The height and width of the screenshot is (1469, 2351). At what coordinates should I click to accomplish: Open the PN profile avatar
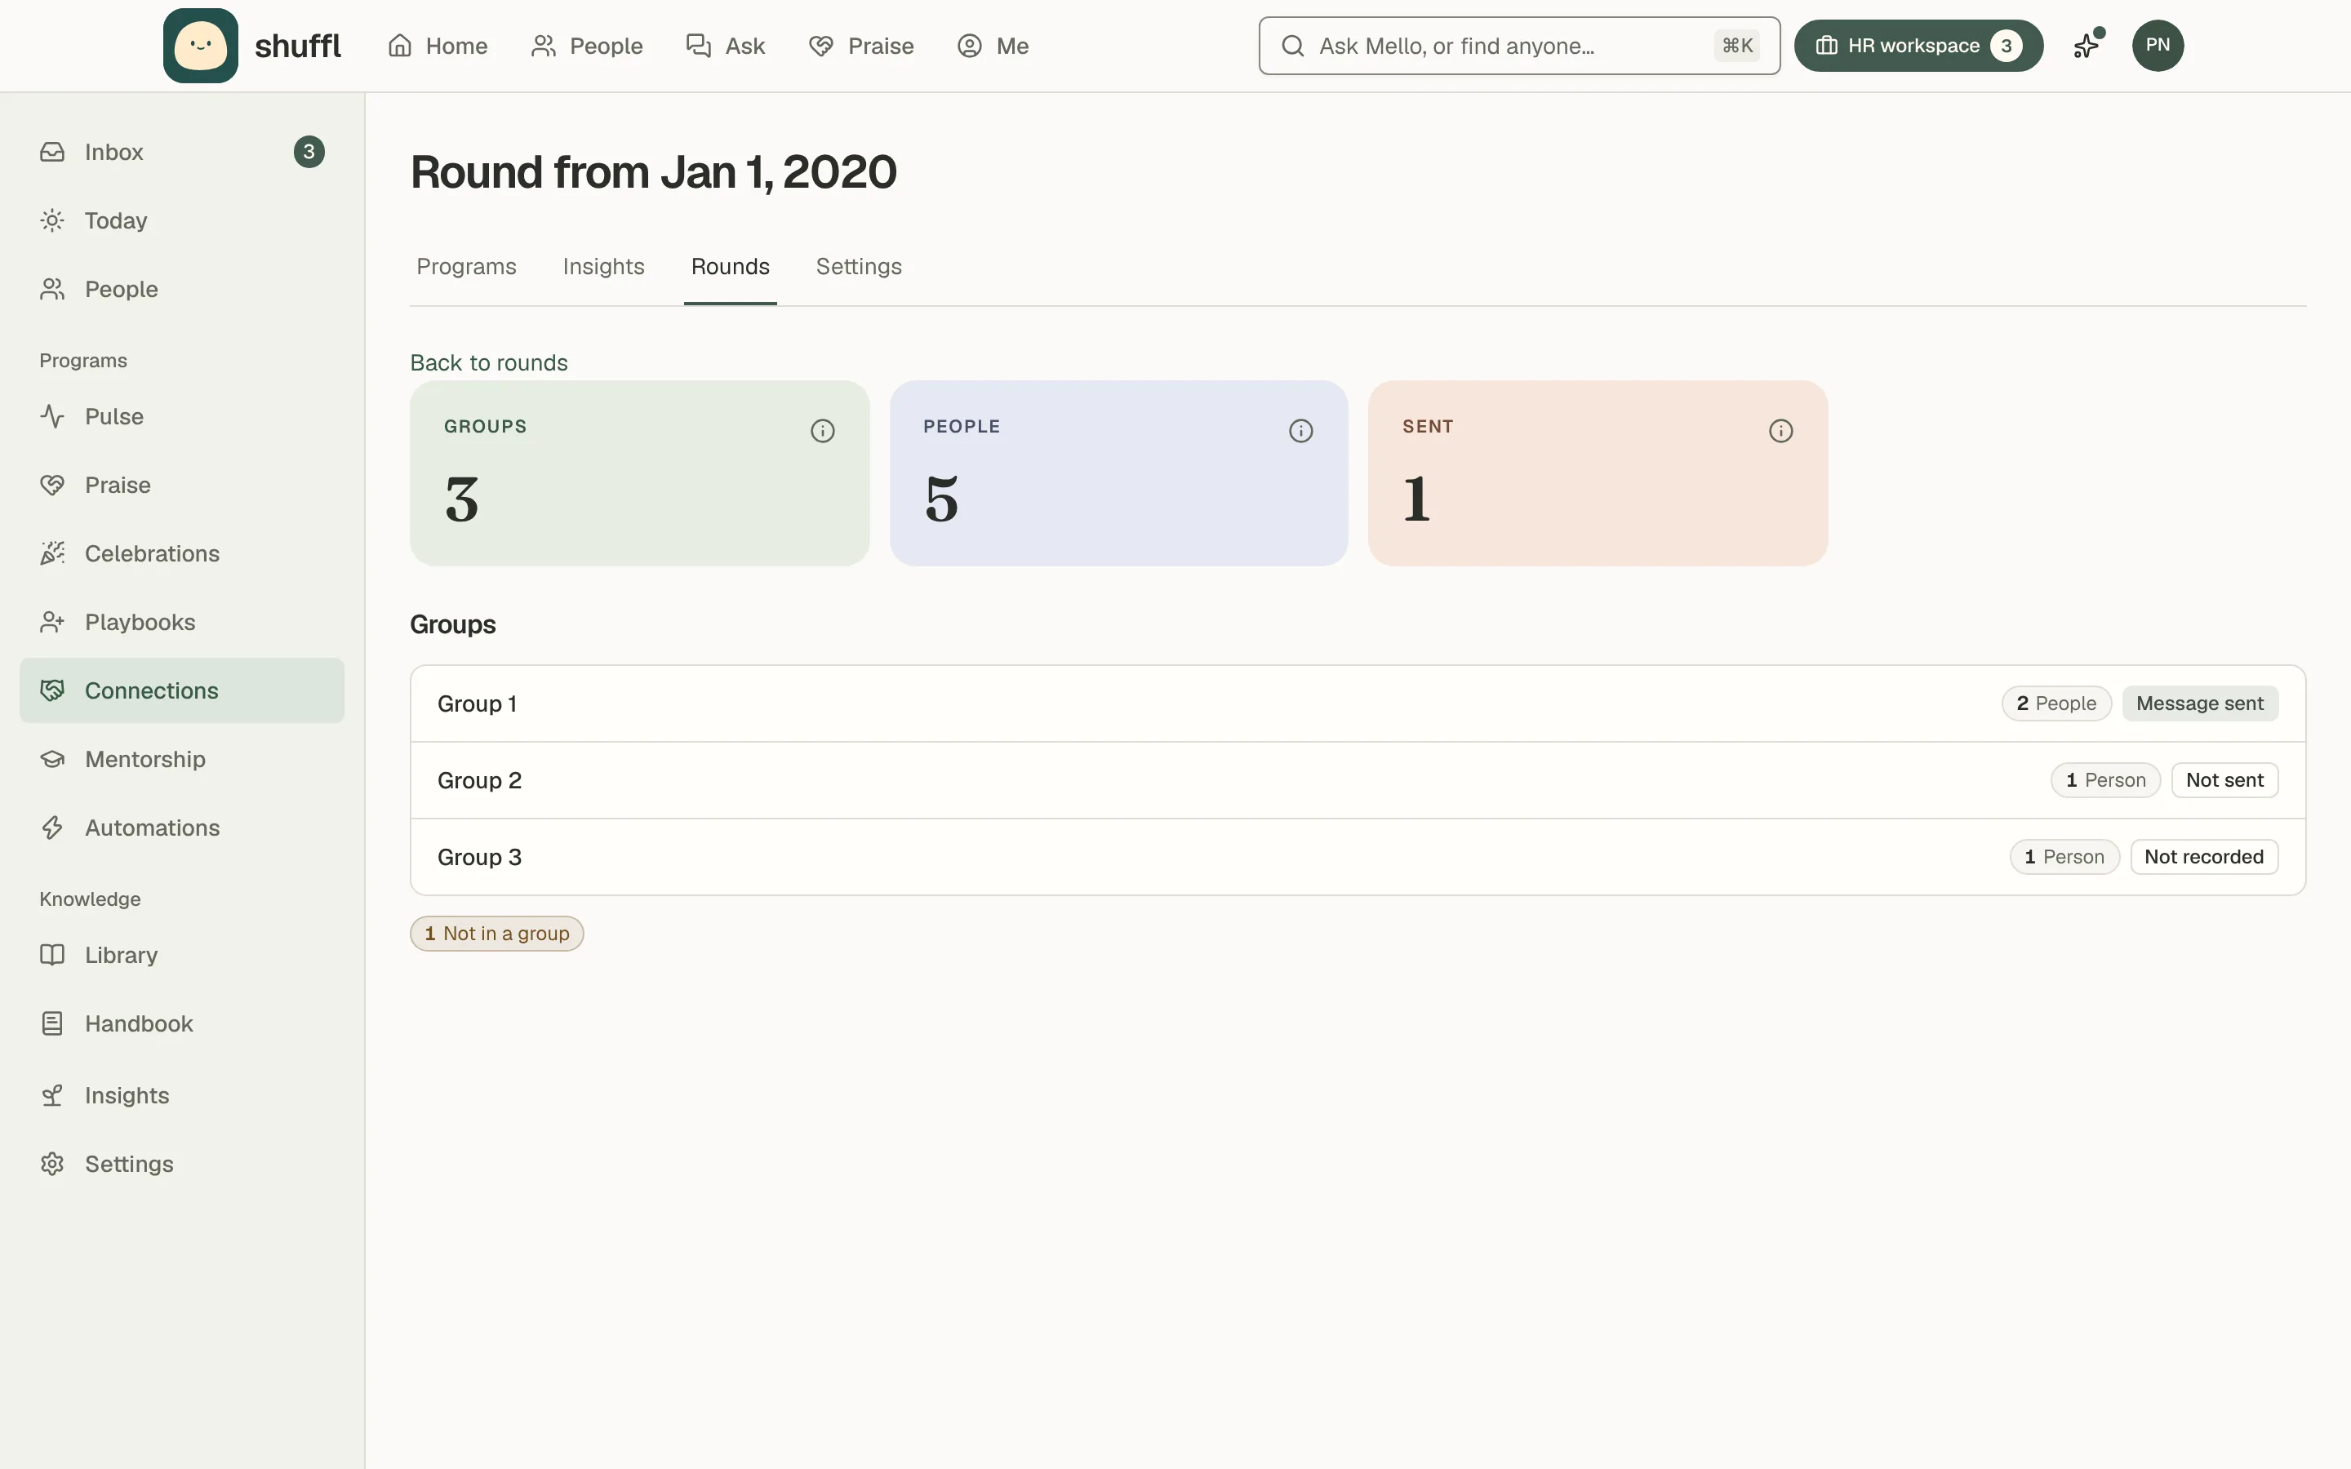pyautogui.click(x=2158, y=46)
